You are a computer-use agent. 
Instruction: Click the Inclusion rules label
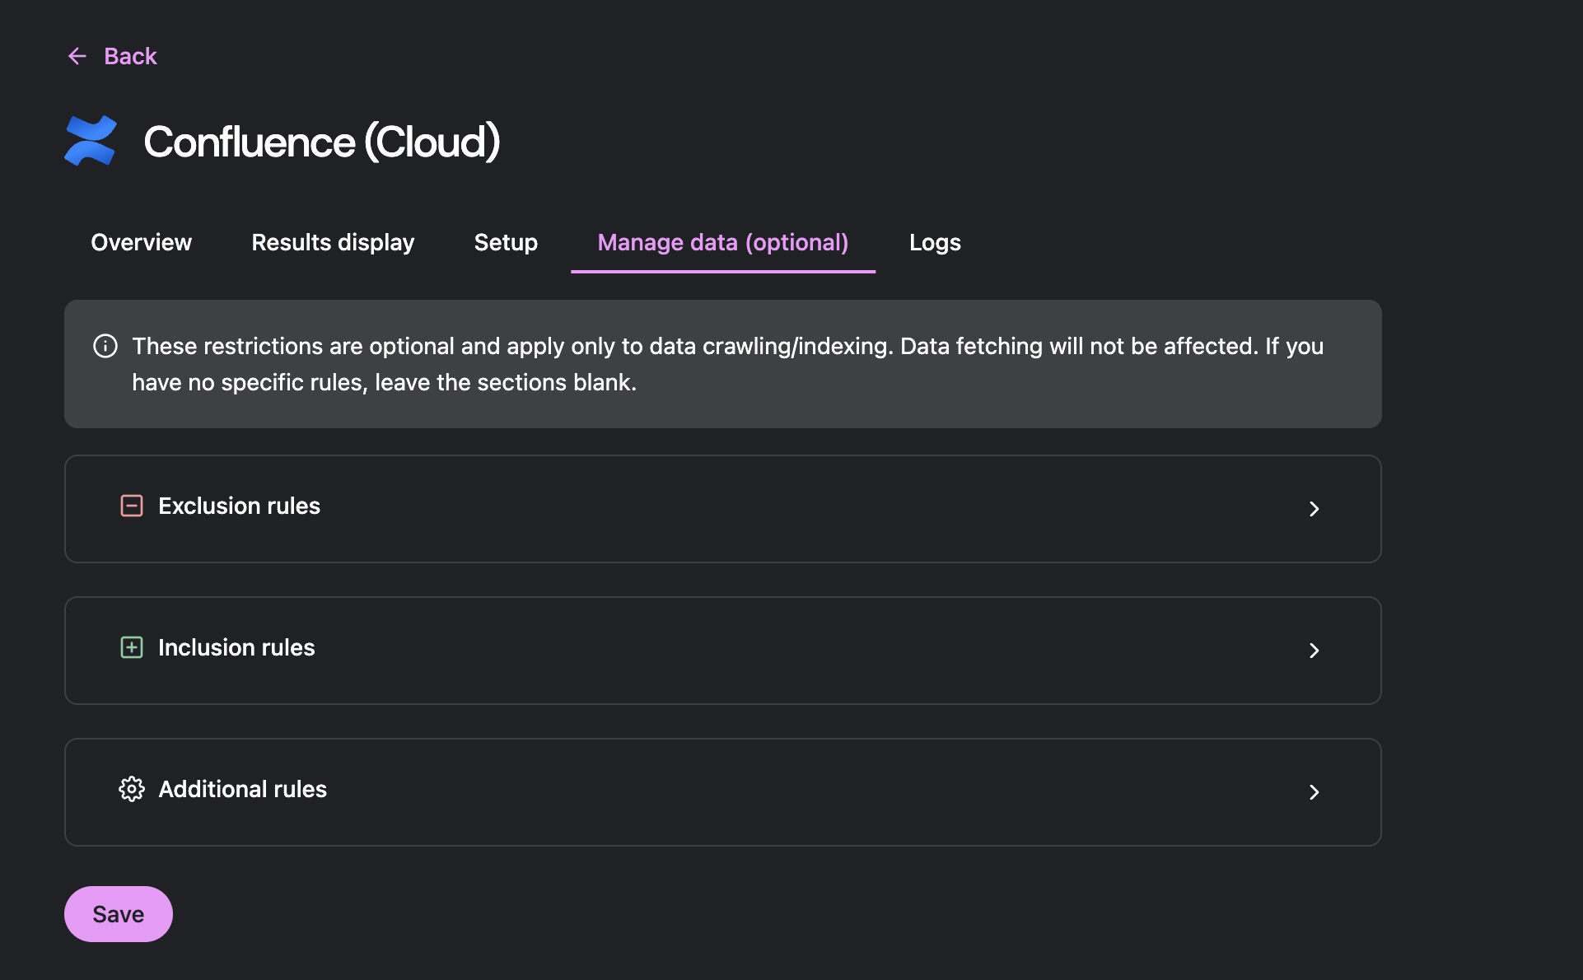click(236, 647)
